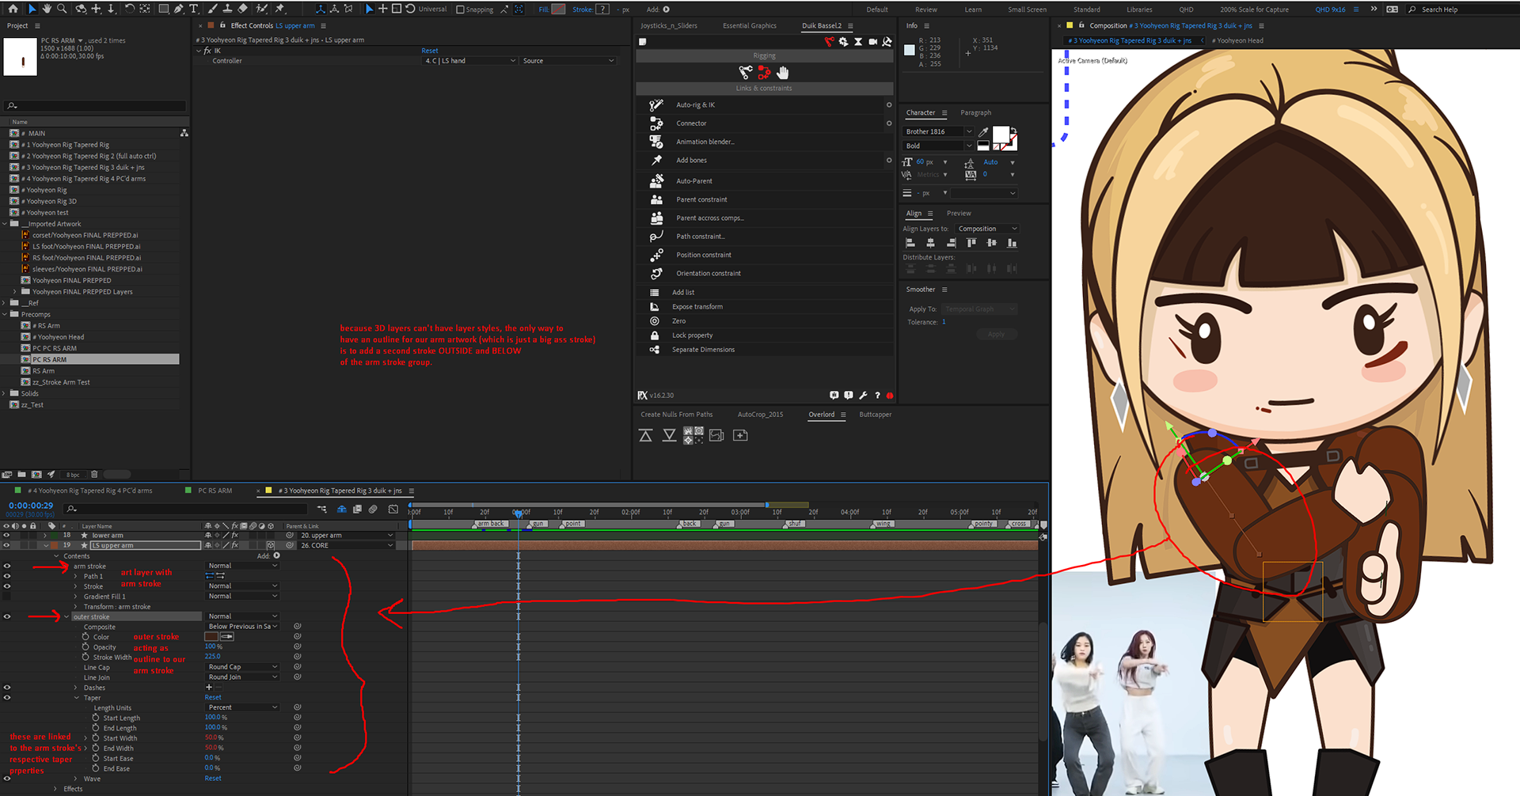Expand the Wave property group

[76, 779]
